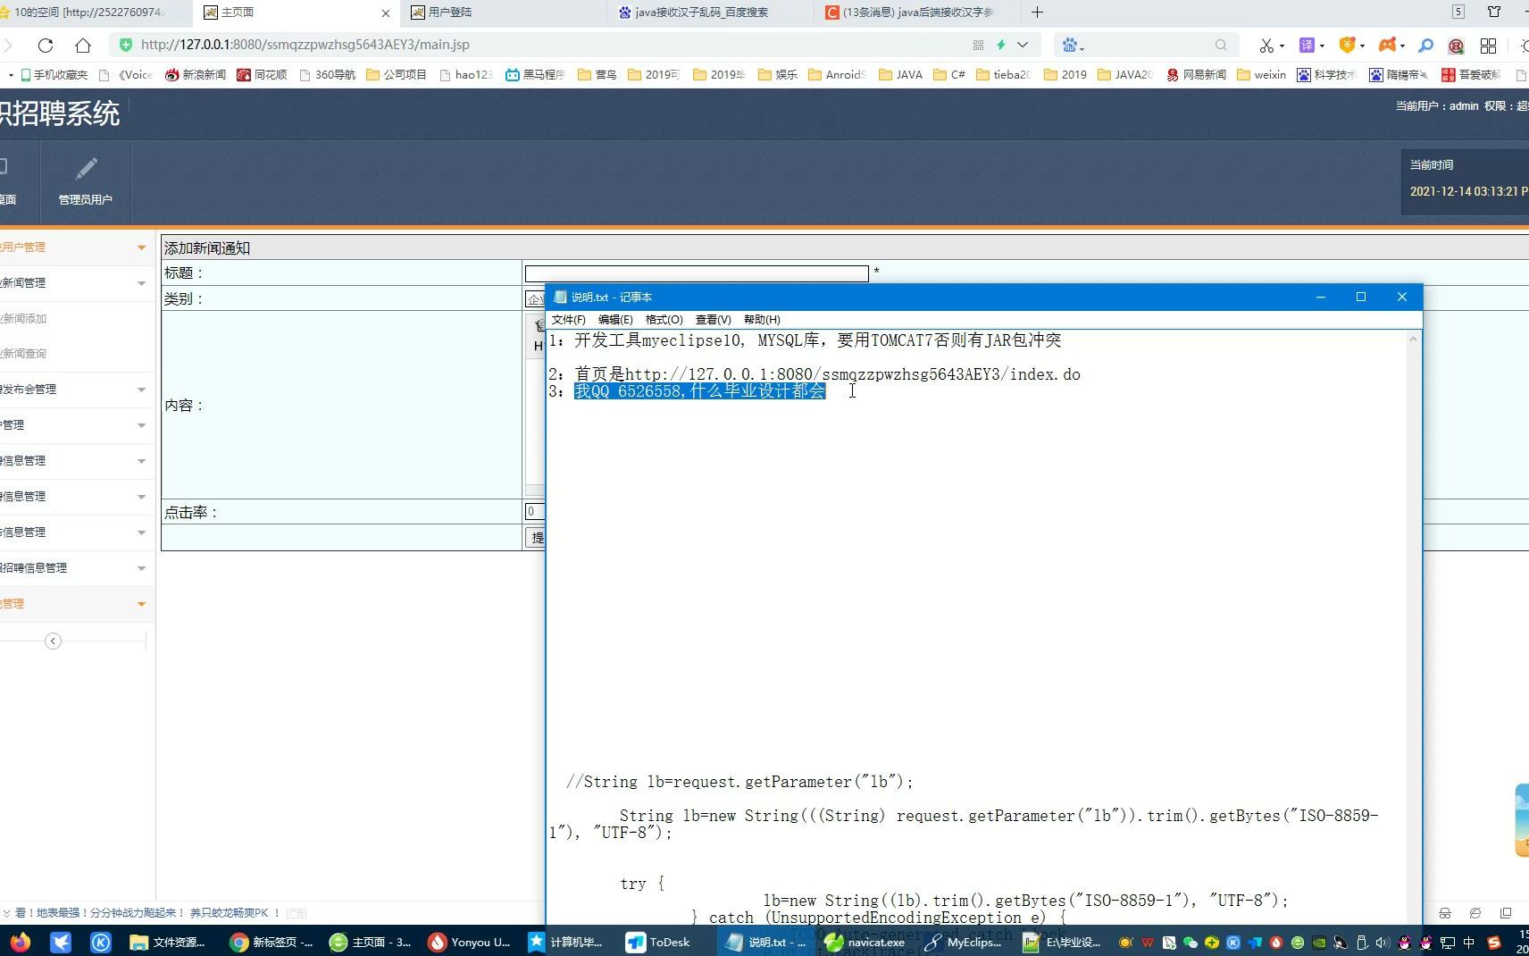Open 同花顺 bookmark
This screenshot has height=956, width=1529.
[x=262, y=75]
